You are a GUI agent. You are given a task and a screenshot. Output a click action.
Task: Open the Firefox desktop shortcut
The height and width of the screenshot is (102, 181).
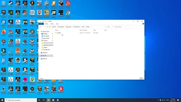[3, 32]
